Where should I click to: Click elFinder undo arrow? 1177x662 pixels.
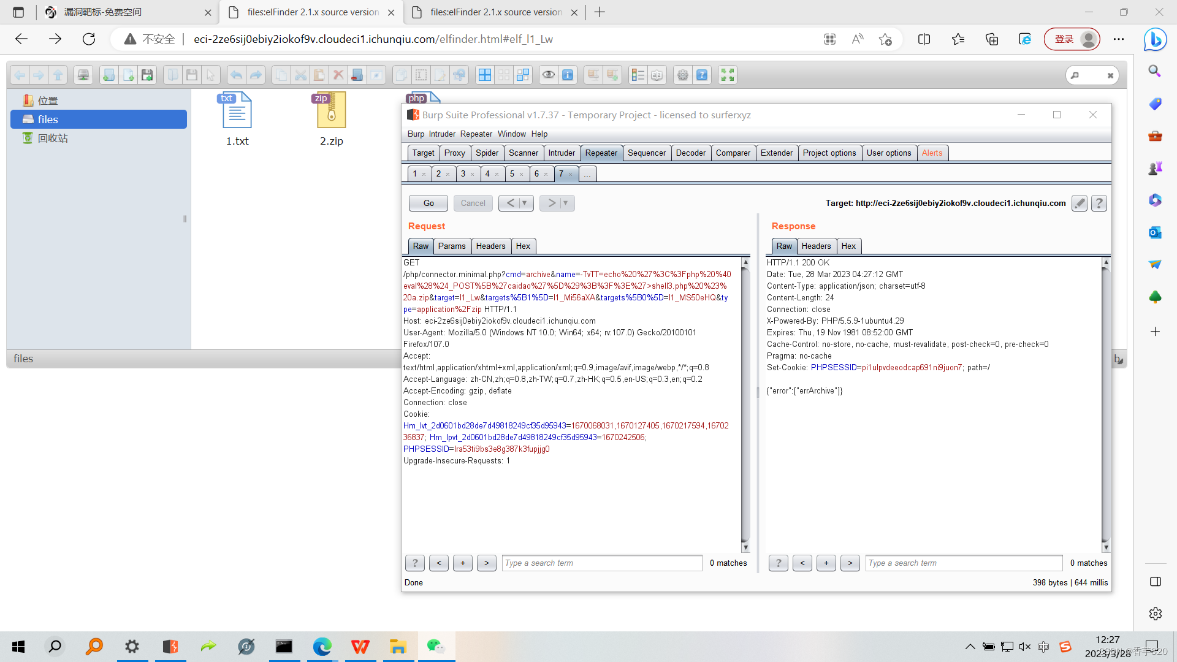coord(236,75)
